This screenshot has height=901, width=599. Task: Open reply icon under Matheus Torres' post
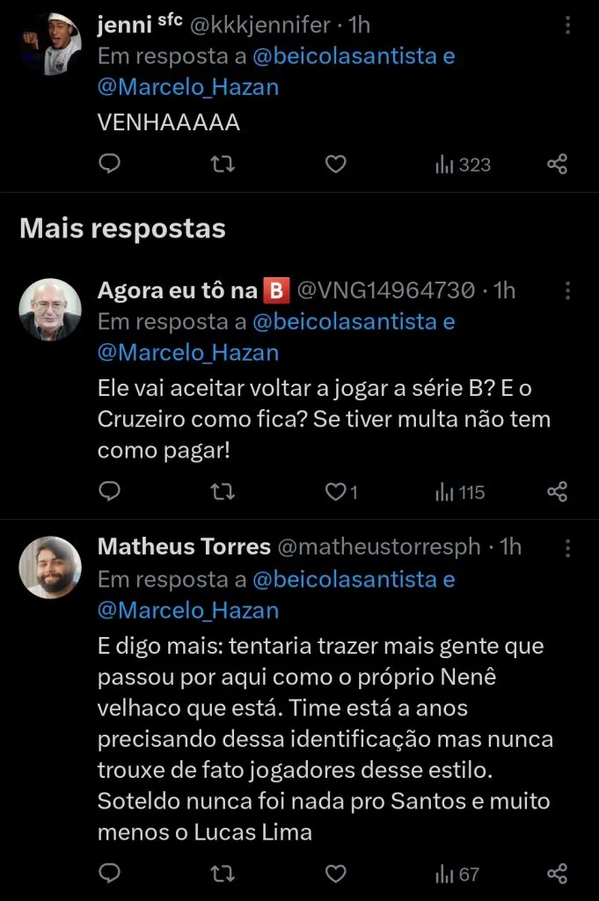pos(108,875)
